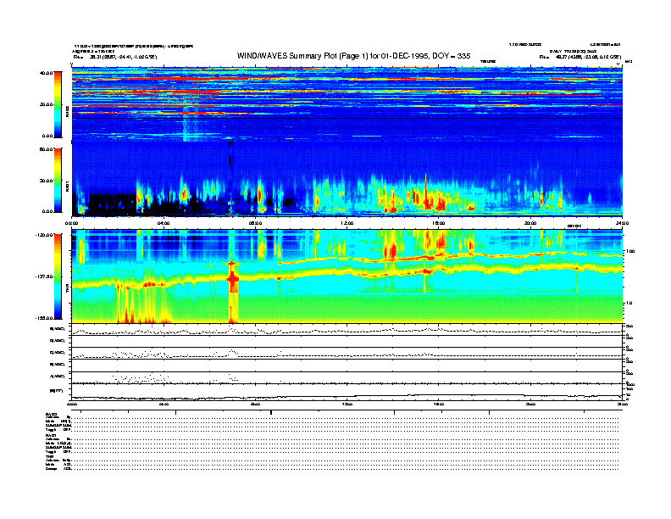Click the 24:00 time label under RAD1 panel
The width and height of the screenshot is (671, 519).
[622, 223]
